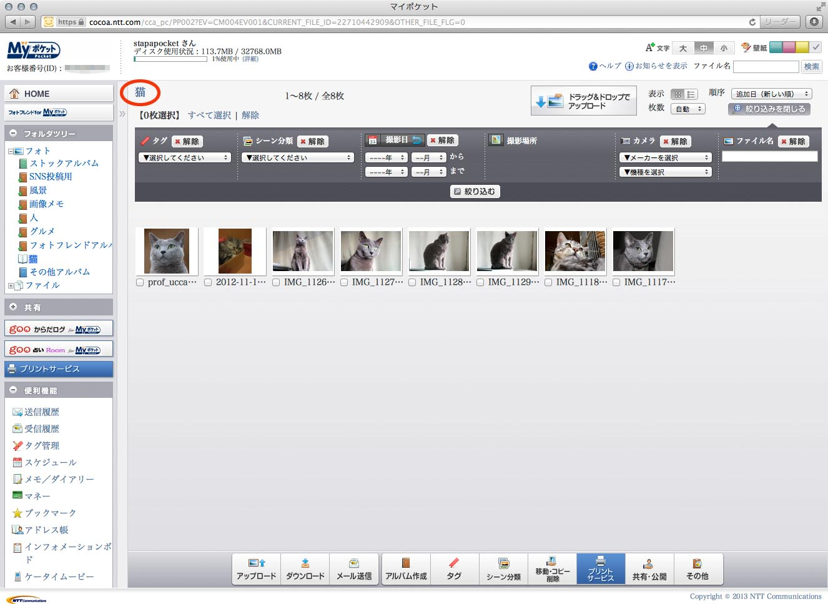Open the タグ filter dropdown

[x=185, y=158]
